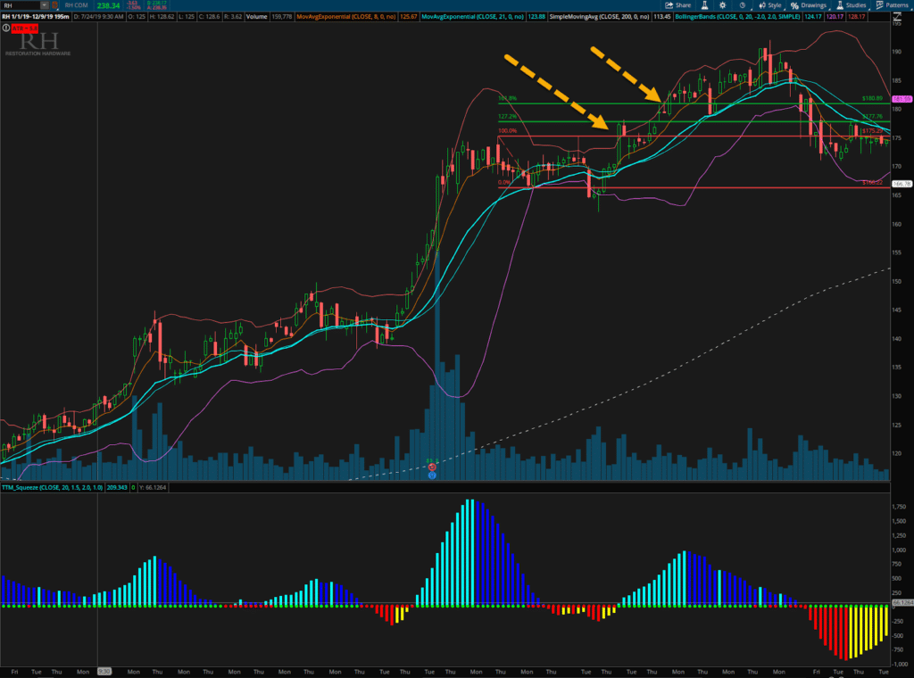914x678 pixels.
Task: Click the 159,778 volume value
Action: (282, 17)
